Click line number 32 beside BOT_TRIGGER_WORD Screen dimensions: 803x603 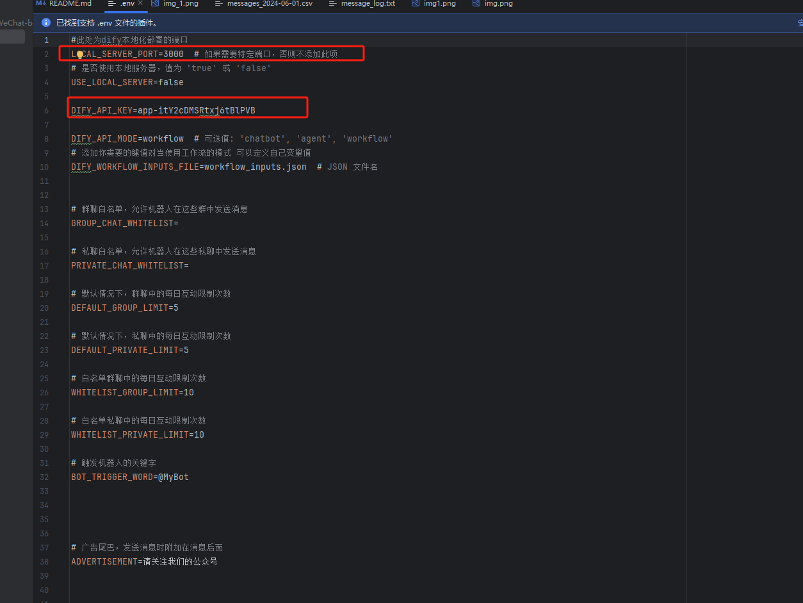click(x=44, y=477)
